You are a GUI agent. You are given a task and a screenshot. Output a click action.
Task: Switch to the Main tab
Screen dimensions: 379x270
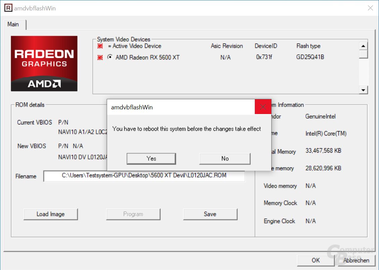(13, 24)
